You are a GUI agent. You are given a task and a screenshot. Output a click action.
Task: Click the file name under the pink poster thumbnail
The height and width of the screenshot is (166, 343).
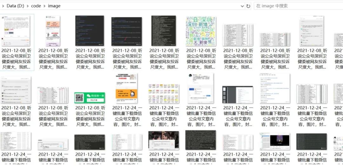tap(53, 59)
